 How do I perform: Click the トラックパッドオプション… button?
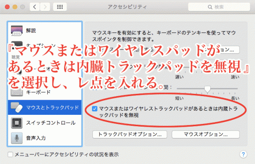pos(130,134)
